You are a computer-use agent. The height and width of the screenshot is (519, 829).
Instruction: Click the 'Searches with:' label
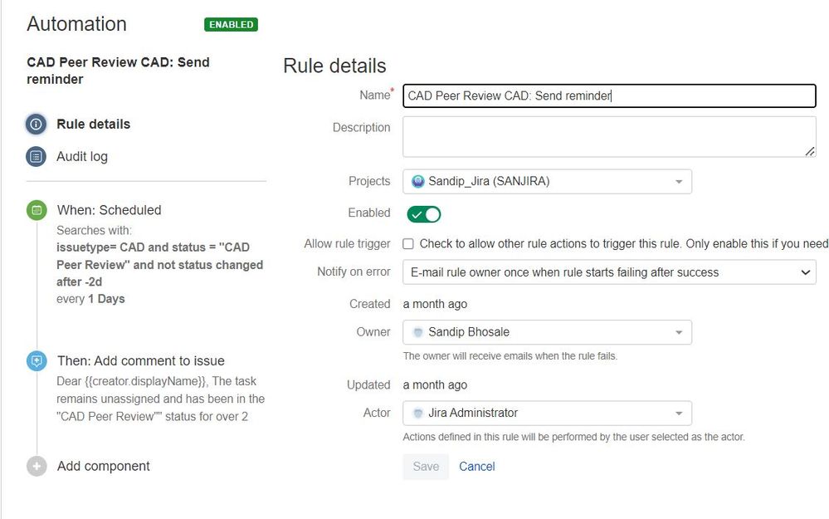tap(94, 231)
